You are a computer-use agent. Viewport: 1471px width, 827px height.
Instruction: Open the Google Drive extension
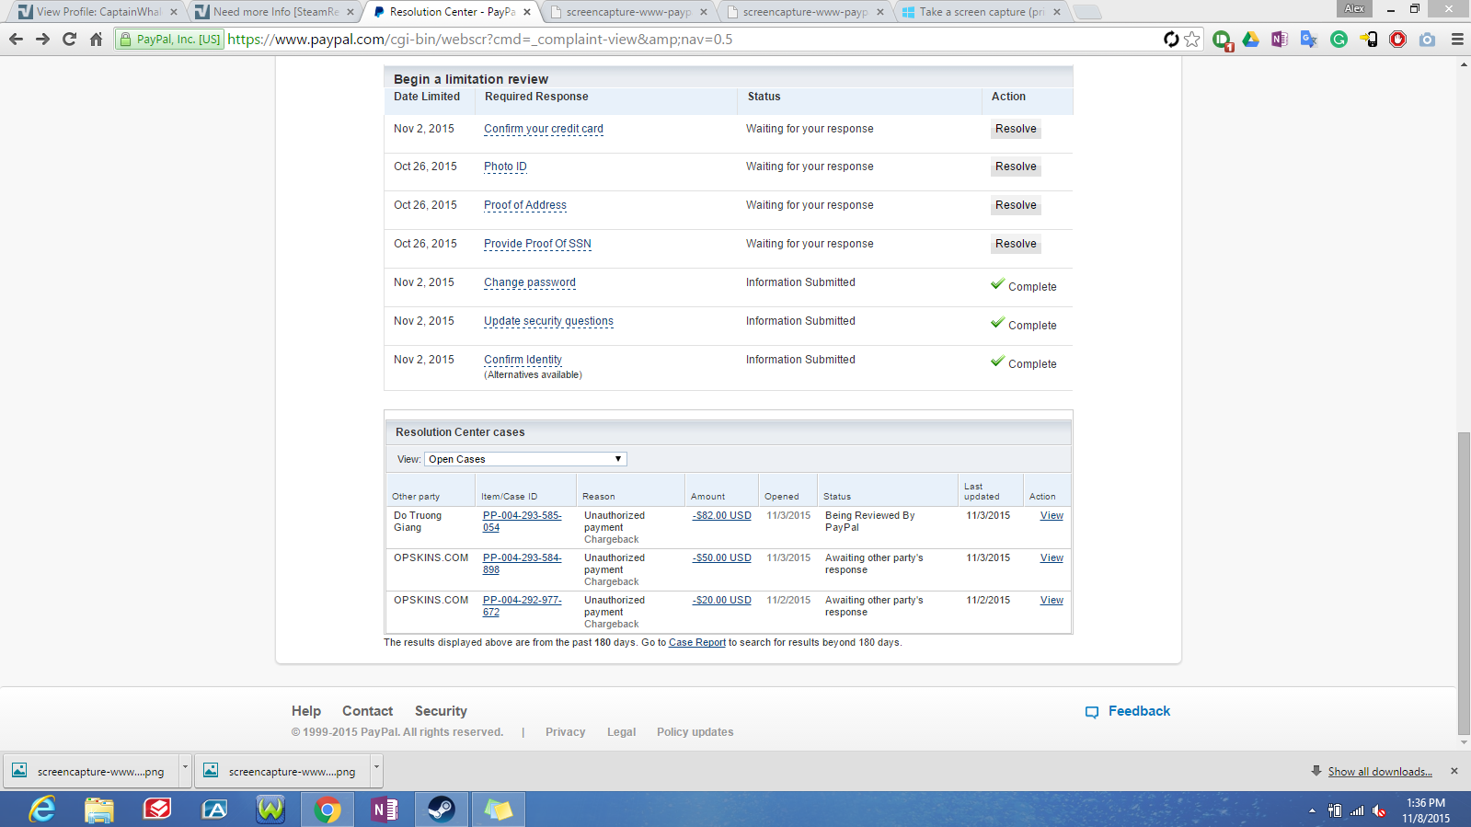click(x=1251, y=40)
